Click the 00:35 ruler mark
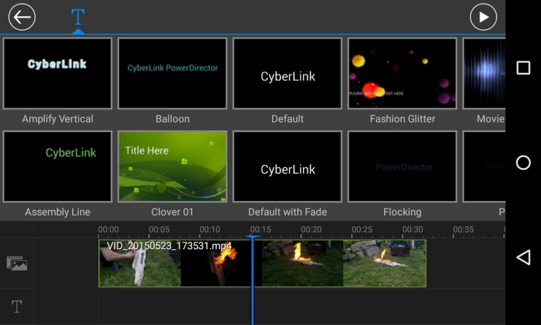This screenshot has width=541, height=325. 463,230
